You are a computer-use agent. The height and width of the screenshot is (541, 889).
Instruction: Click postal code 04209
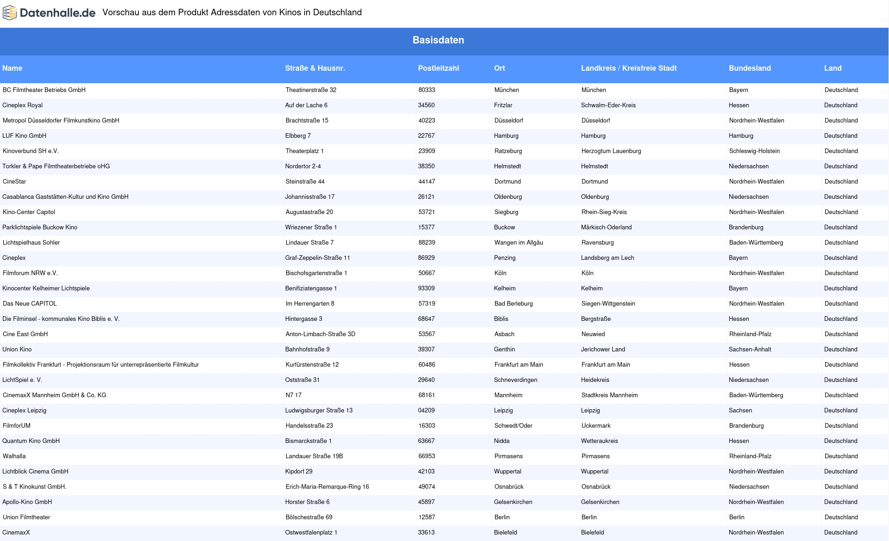pos(426,411)
